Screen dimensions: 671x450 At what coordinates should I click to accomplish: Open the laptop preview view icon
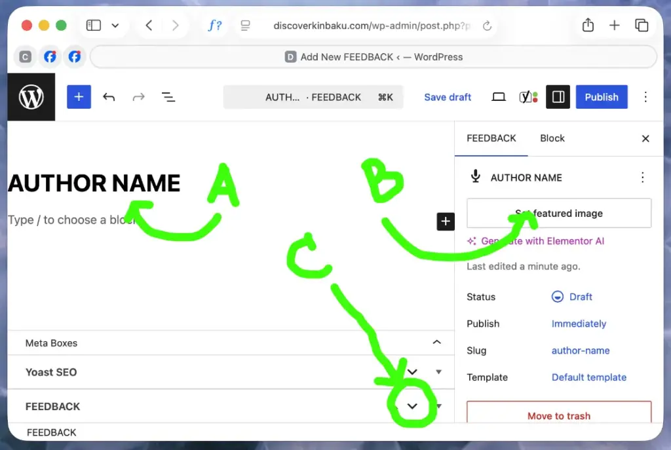498,97
